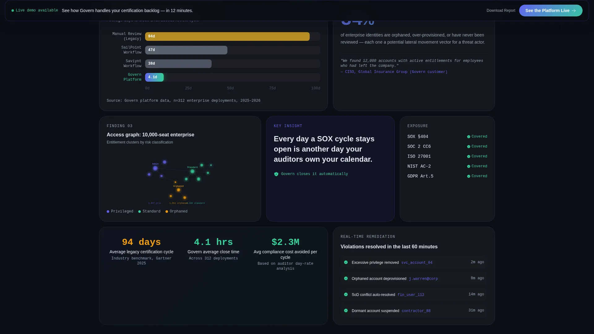
Task: Click the Admin node in access graph
Action: (x=155, y=168)
